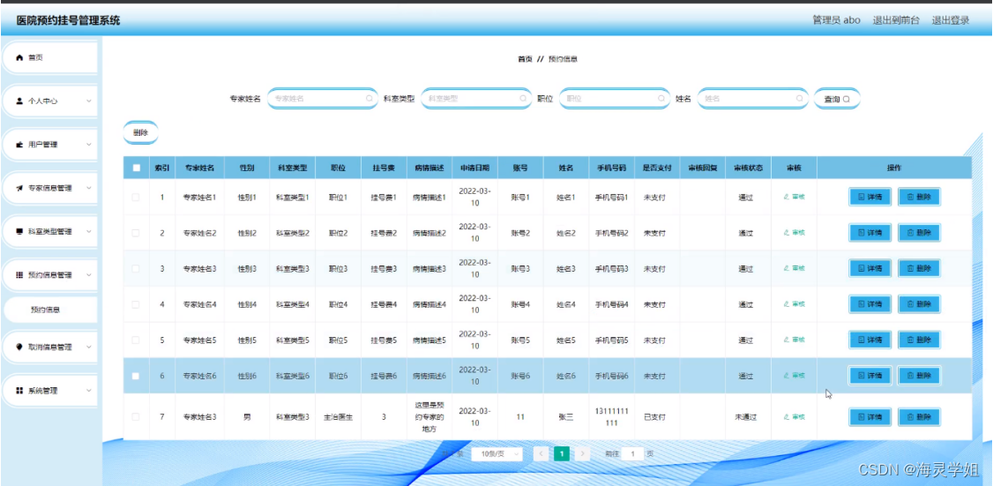Click the icon beside 用户管理

pyautogui.click(x=19, y=145)
